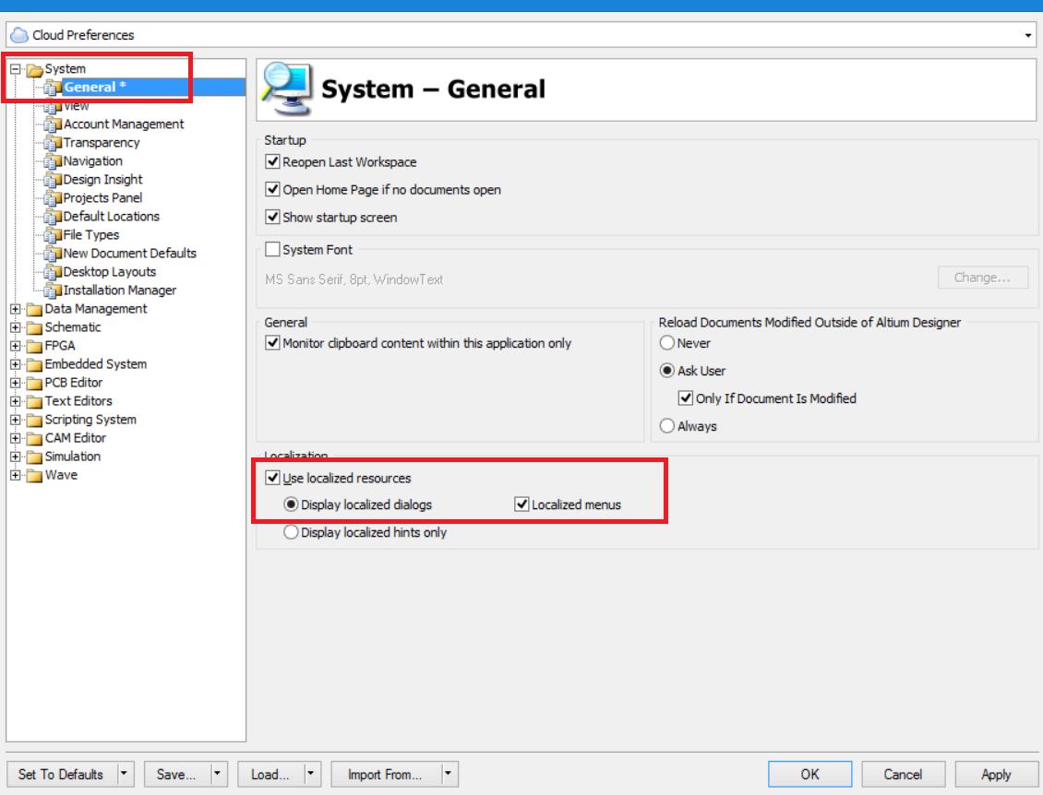The image size is (1043, 795).
Task: Select the Never reload radio button
Action: tap(667, 343)
